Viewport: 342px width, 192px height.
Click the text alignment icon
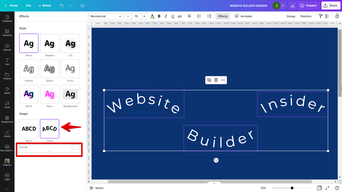(190, 16)
